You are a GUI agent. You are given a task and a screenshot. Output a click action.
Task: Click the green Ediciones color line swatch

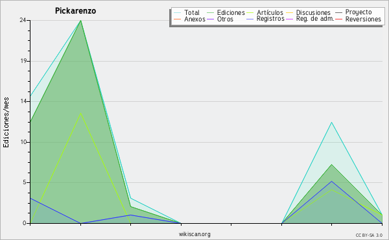click(210, 13)
